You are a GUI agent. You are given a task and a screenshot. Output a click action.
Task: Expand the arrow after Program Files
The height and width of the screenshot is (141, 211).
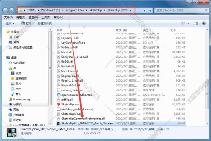(x=87, y=10)
